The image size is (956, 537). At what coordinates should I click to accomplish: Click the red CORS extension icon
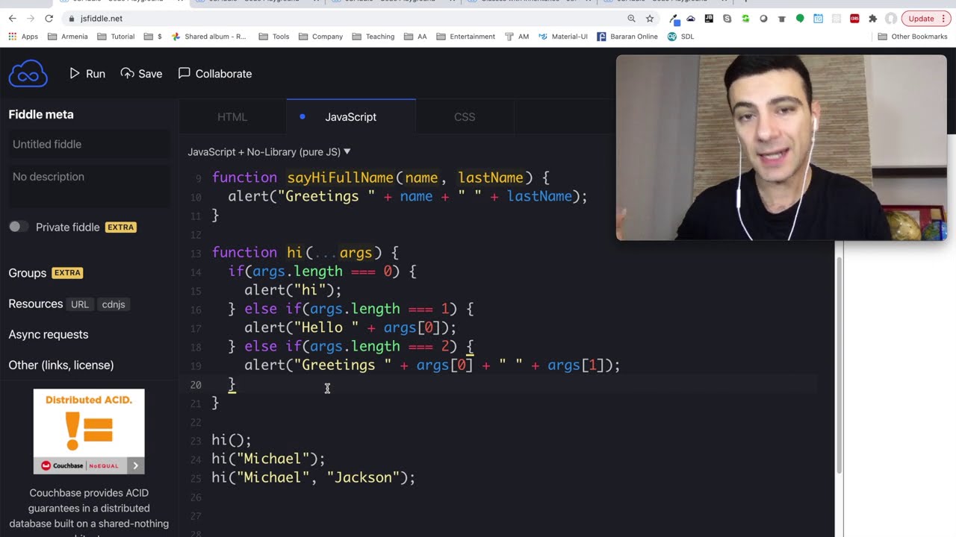[854, 19]
